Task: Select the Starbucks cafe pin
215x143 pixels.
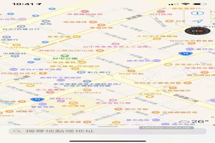Action: point(87,90)
